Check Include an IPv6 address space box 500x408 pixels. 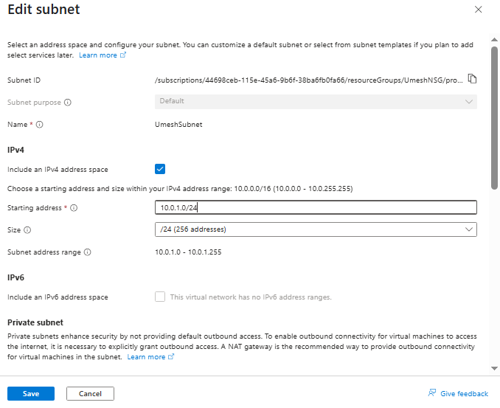(160, 297)
